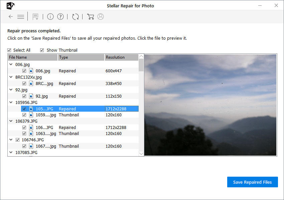
Task: Open the shopping cart to buy software
Action: 90,16
